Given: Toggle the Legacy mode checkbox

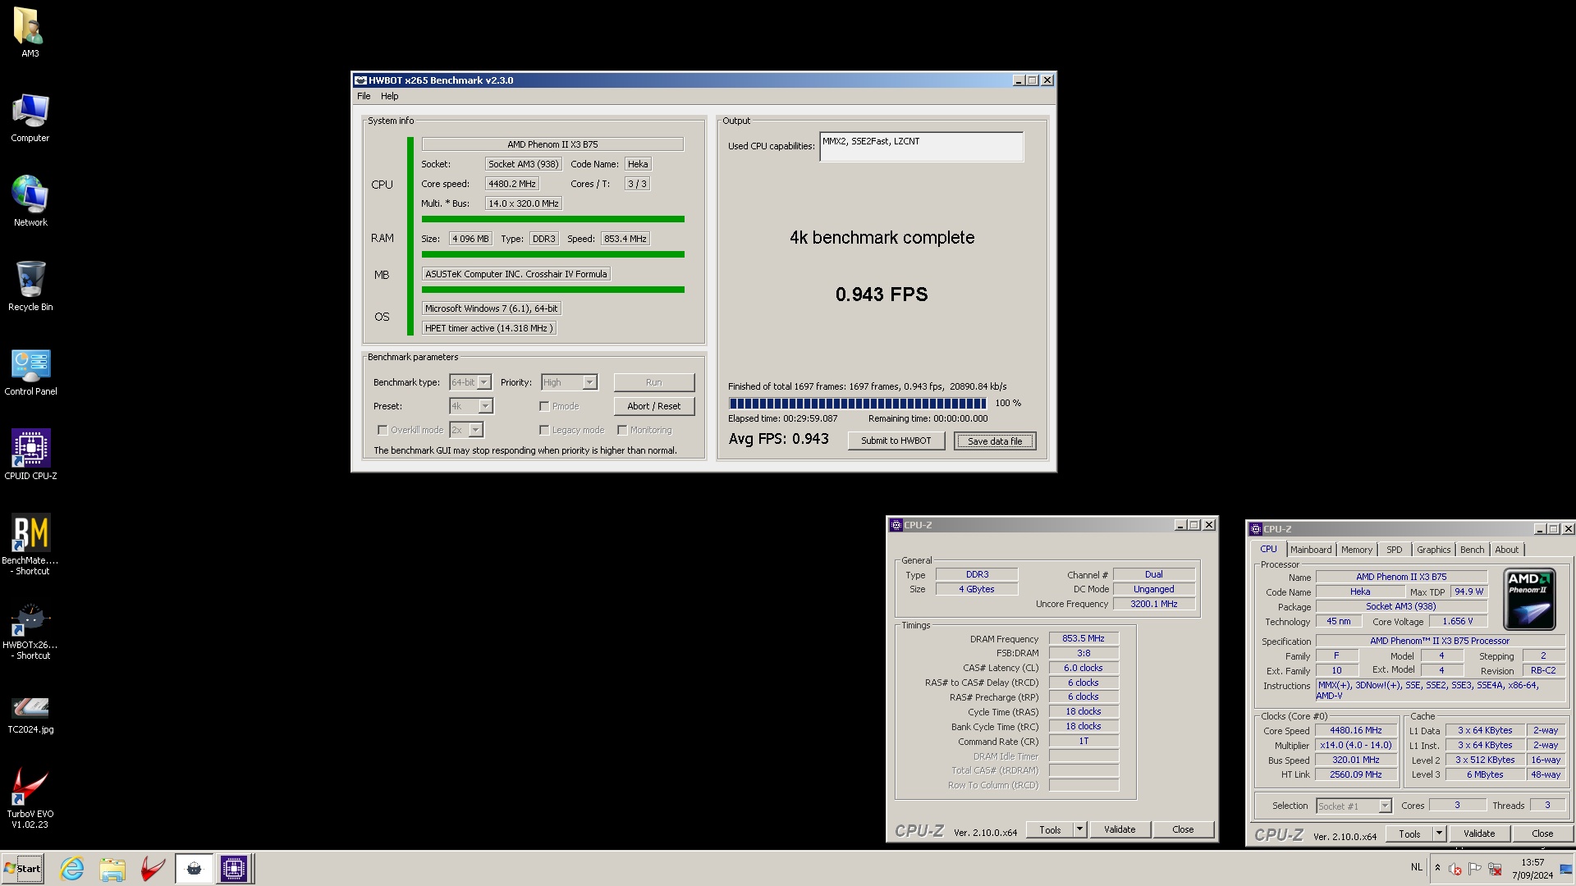Looking at the screenshot, I should point(543,430).
